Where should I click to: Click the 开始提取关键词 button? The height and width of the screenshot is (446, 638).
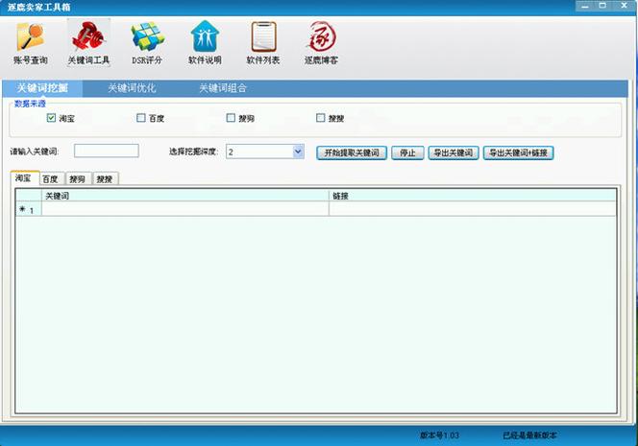coord(352,153)
